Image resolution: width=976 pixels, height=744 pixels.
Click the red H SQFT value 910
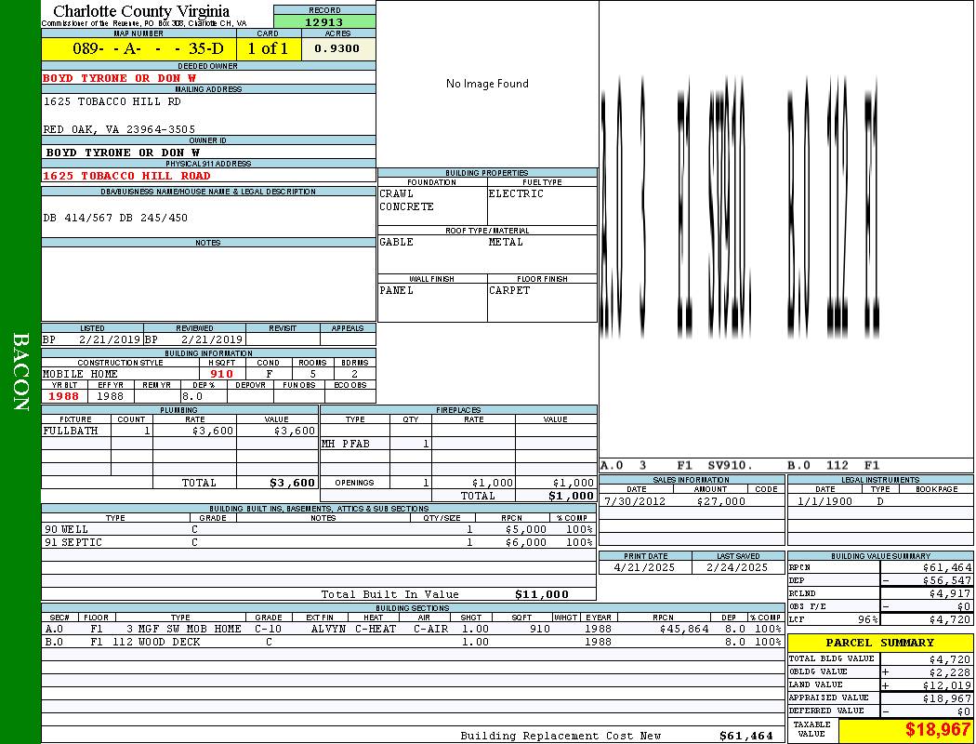tap(221, 374)
